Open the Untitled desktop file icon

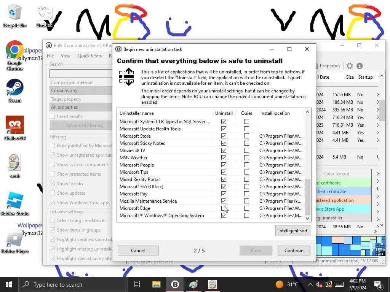pos(45,16)
